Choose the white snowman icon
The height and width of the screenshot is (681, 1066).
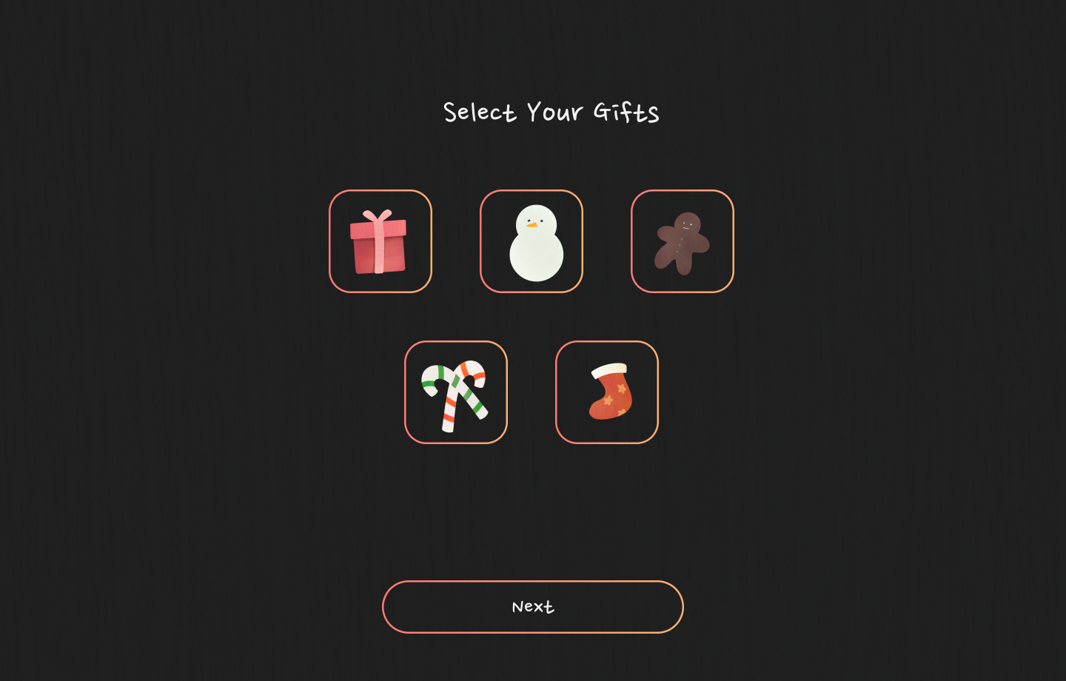pos(536,243)
